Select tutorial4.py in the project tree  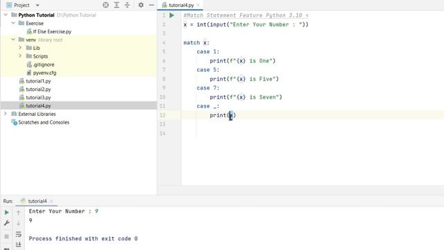coord(35,106)
